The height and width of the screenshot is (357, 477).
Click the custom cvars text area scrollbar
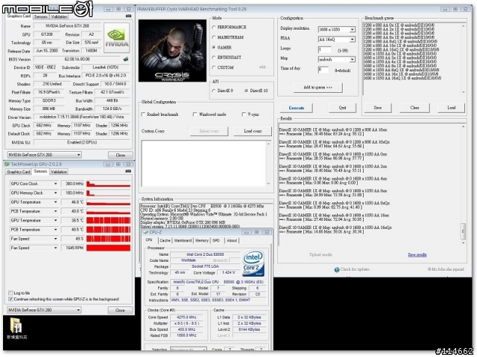pyautogui.click(x=268, y=164)
